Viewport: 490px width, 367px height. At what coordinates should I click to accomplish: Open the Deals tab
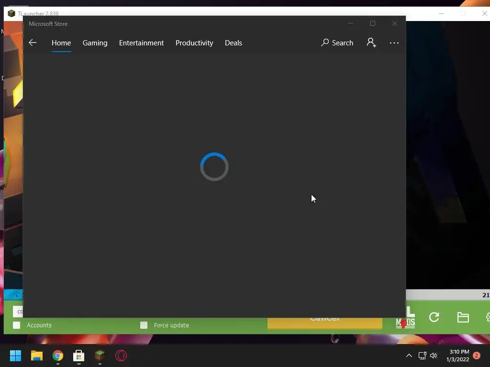[234, 43]
